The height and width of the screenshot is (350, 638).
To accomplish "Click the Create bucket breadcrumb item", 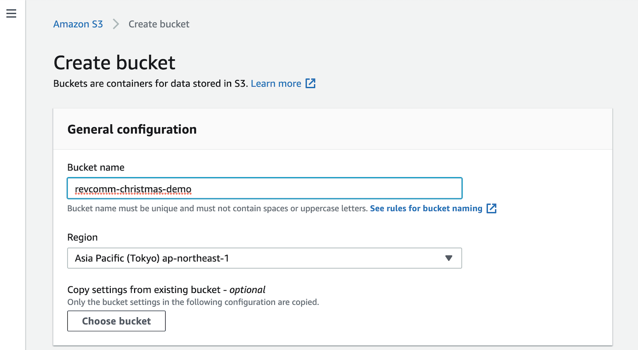I will 159,24.
